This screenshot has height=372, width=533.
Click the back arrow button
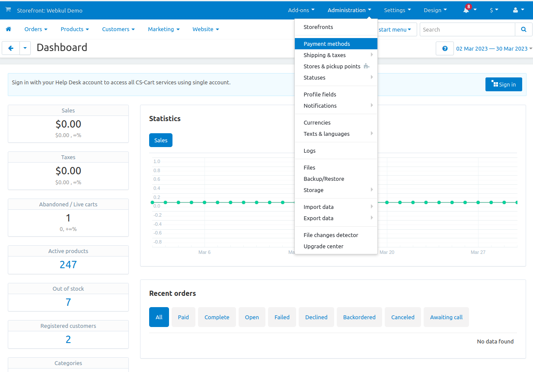(11, 48)
